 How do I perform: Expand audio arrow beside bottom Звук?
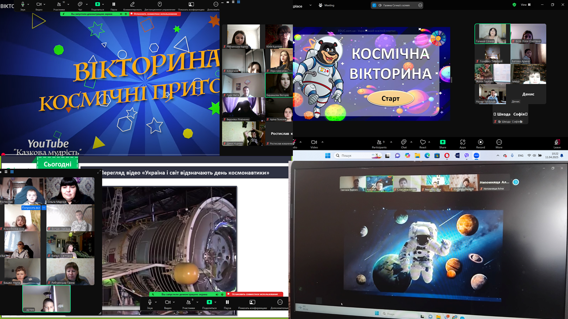click(156, 302)
